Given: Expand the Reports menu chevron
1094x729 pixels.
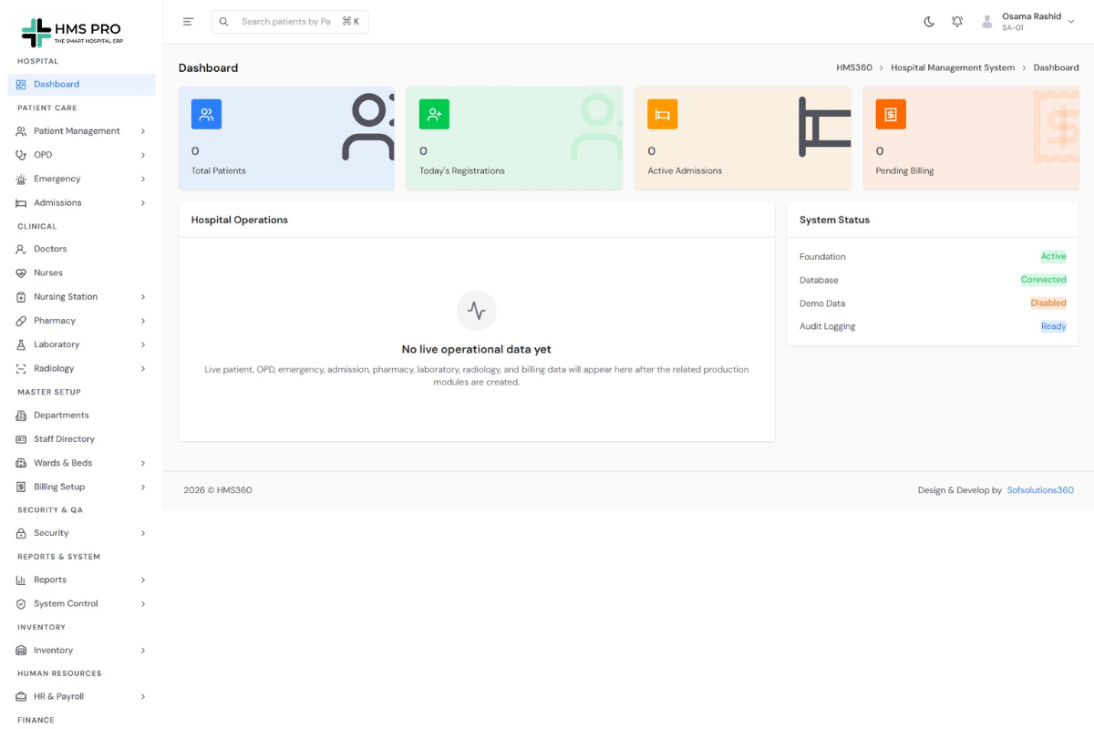Looking at the screenshot, I should click(143, 580).
